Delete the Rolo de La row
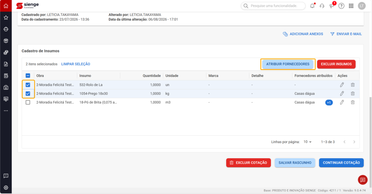Image resolution: width=372 pixels, height=194 pixels. 353,85
